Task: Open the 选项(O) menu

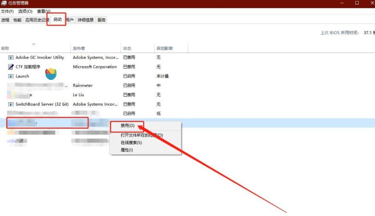Action: (25, 12)
